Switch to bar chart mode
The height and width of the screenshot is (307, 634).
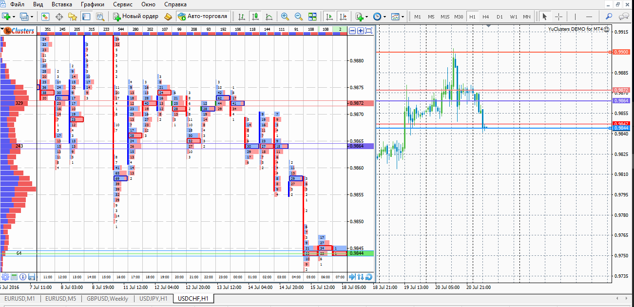click(241, 16)
